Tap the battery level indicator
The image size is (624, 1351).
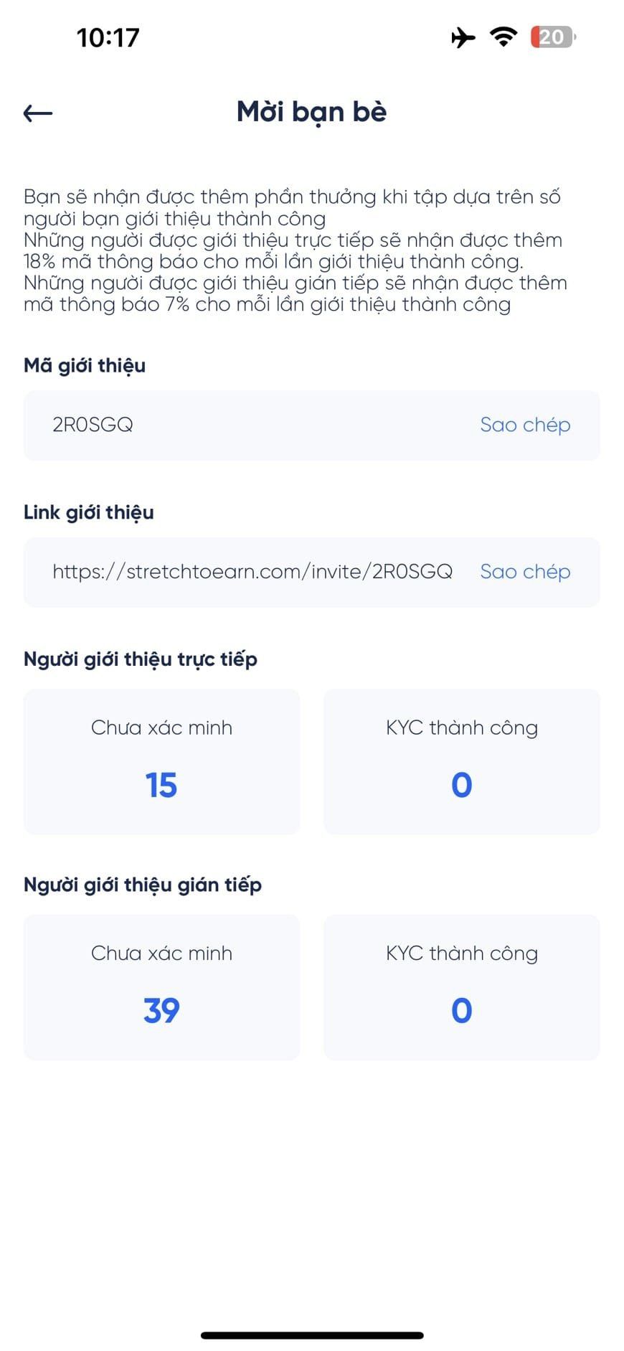pos(552,37)
